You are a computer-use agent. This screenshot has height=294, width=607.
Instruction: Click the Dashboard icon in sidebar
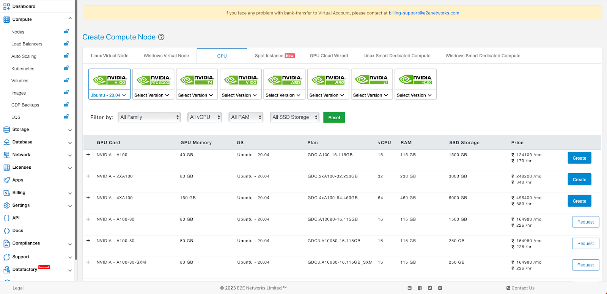6,6
